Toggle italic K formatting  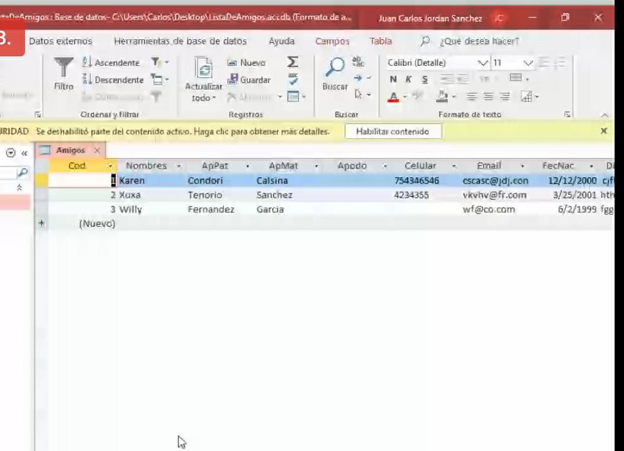coord(408,80)
